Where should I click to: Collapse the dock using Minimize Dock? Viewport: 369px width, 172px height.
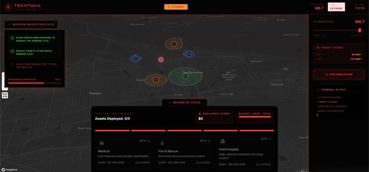pyautogui.click(x=184, y=102)
